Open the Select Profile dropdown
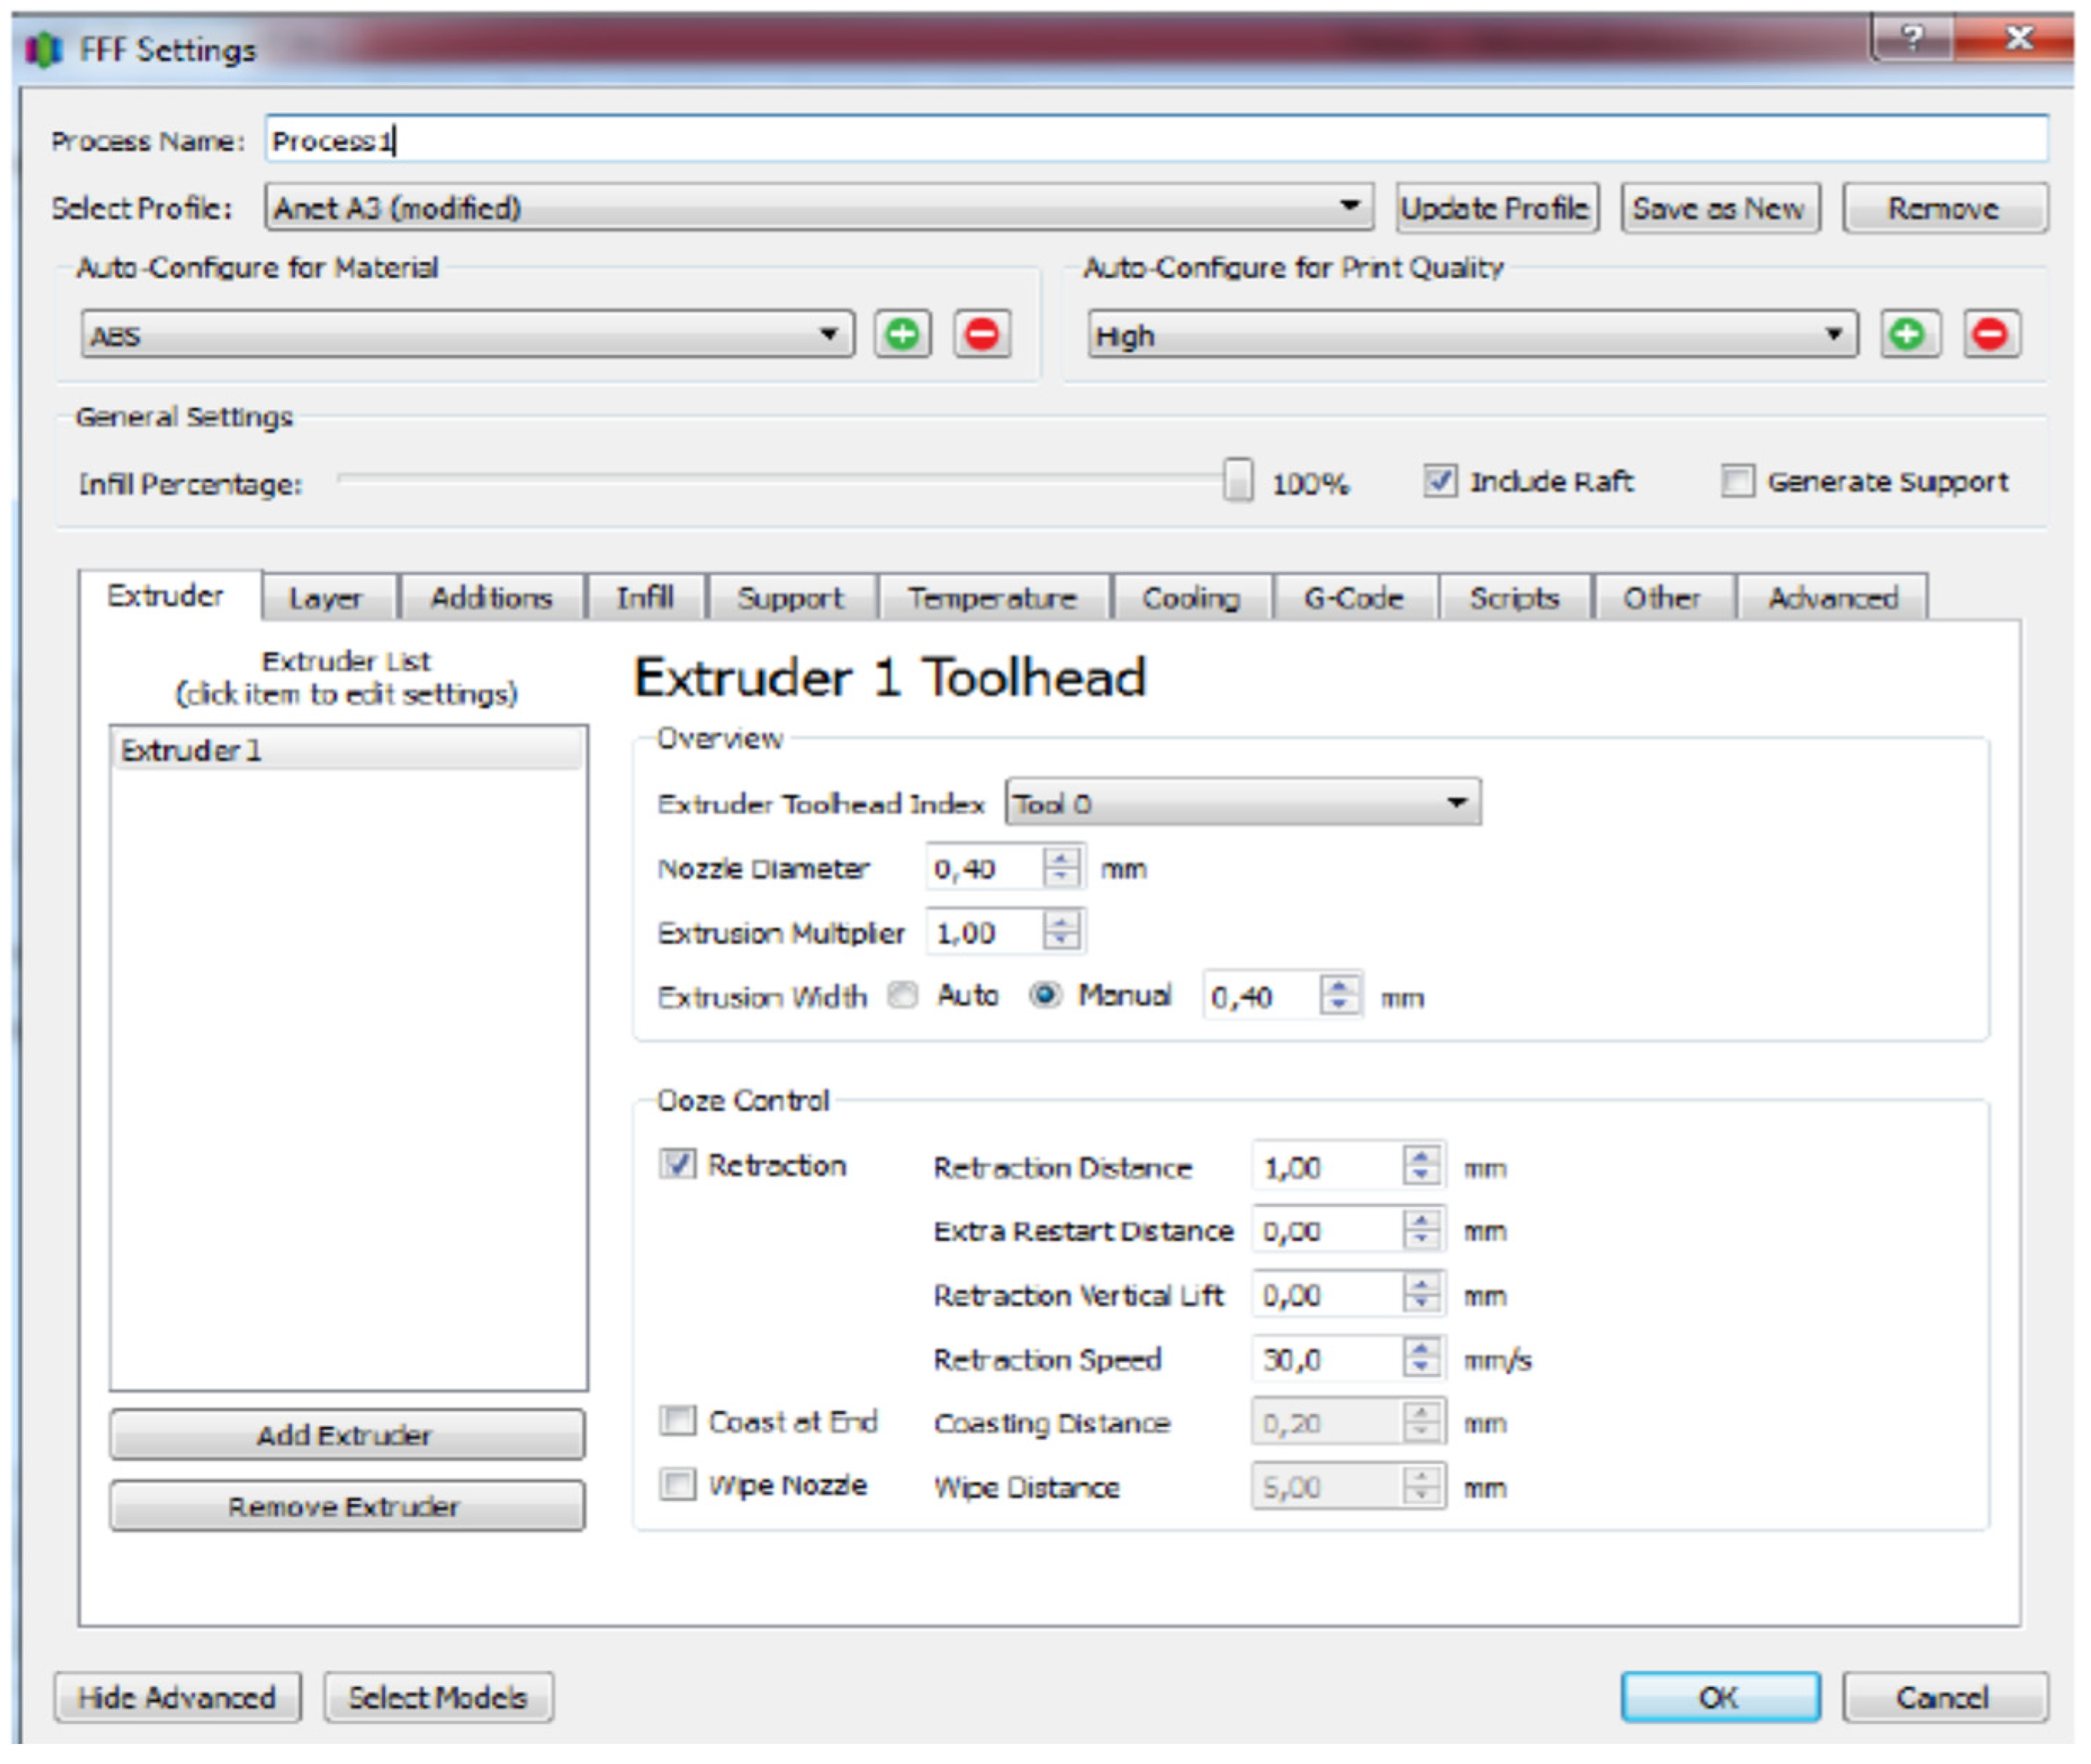Viewport: 2091px width, 1764px height. pos(818,208)
